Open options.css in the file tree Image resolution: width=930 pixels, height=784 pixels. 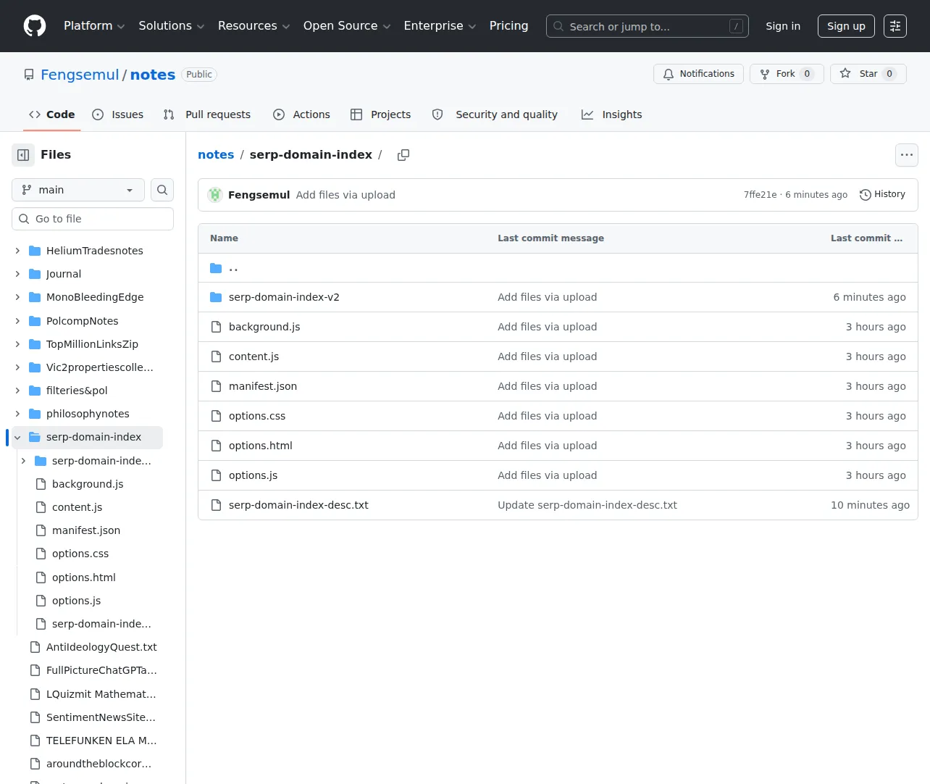tap(80, 554)
